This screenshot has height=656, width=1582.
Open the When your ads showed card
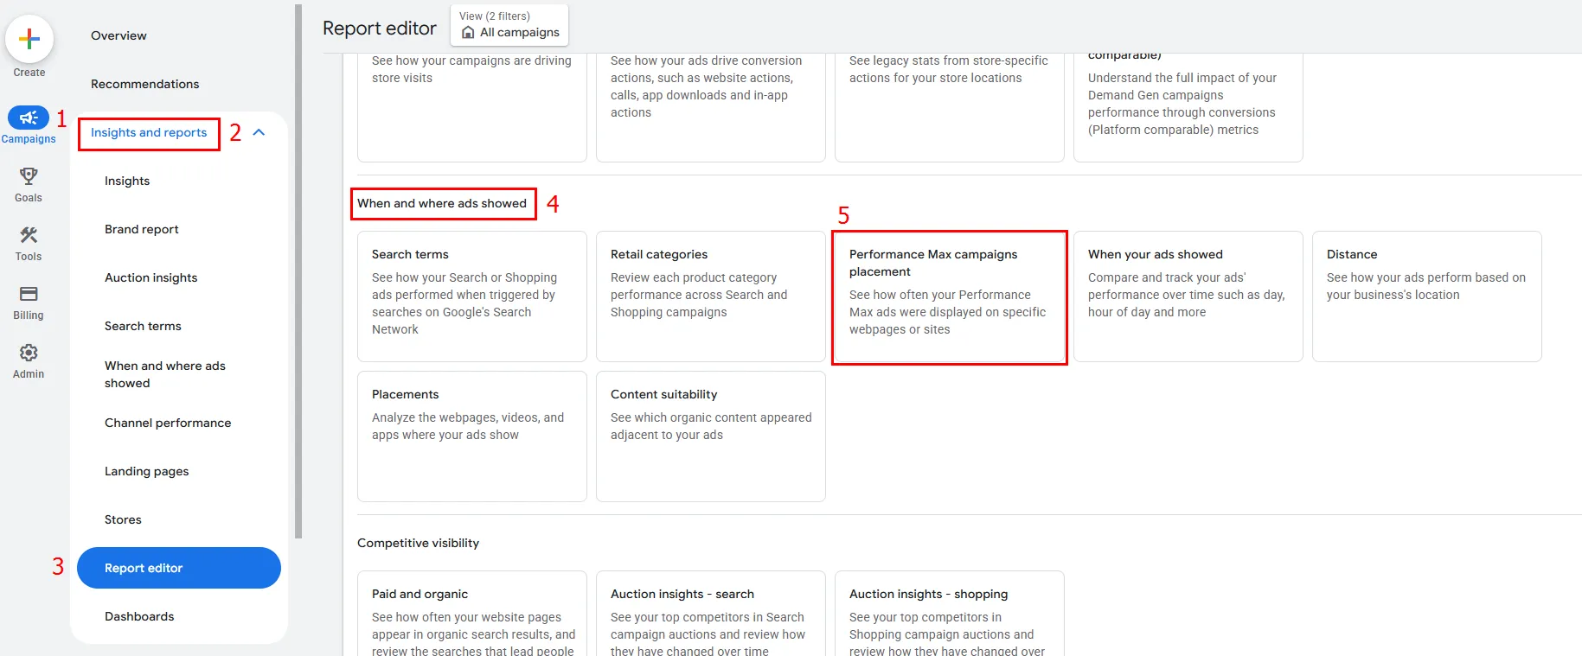pyautogui.click(x=1188, y=296)
